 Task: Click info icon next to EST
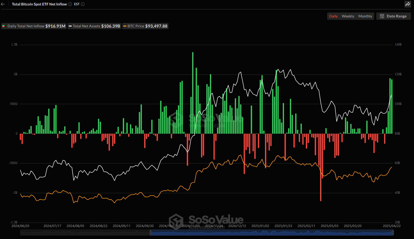(x=83, y=4)
